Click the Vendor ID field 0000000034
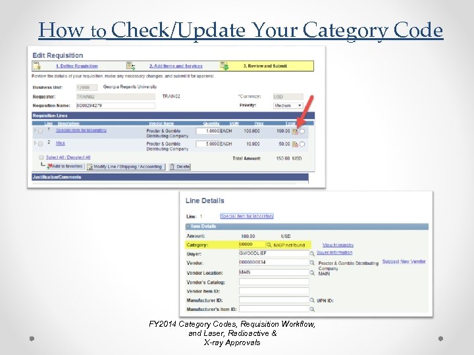This screenshot has width=474, height=355. 274,262
